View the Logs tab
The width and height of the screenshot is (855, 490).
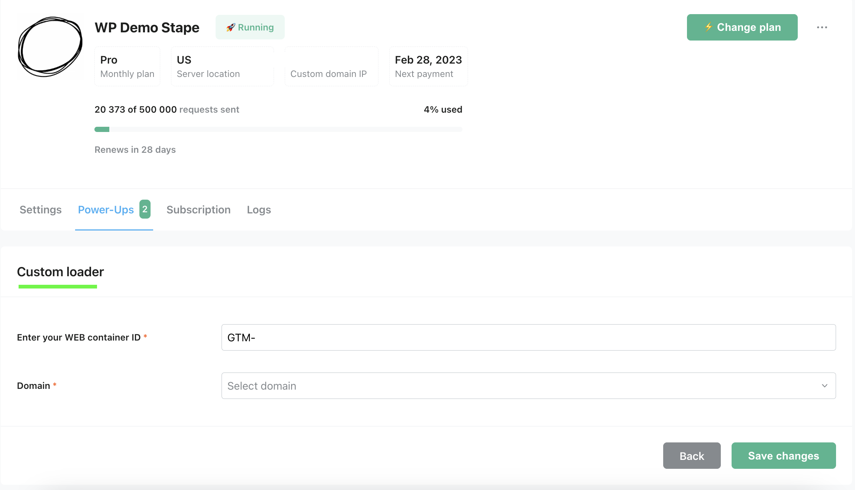pyautogui.click(x=259, y=210)
